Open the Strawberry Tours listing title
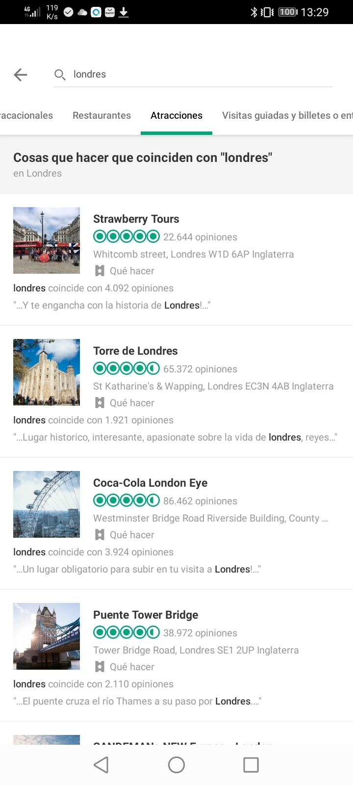This screenshot has width=353, height=785. pos(136,219)
